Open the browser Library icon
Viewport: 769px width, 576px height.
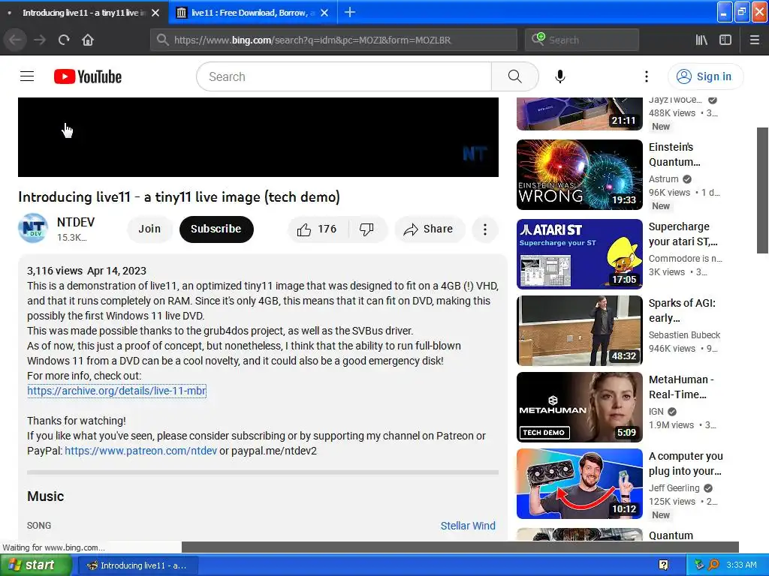click(x=701, y=40)
